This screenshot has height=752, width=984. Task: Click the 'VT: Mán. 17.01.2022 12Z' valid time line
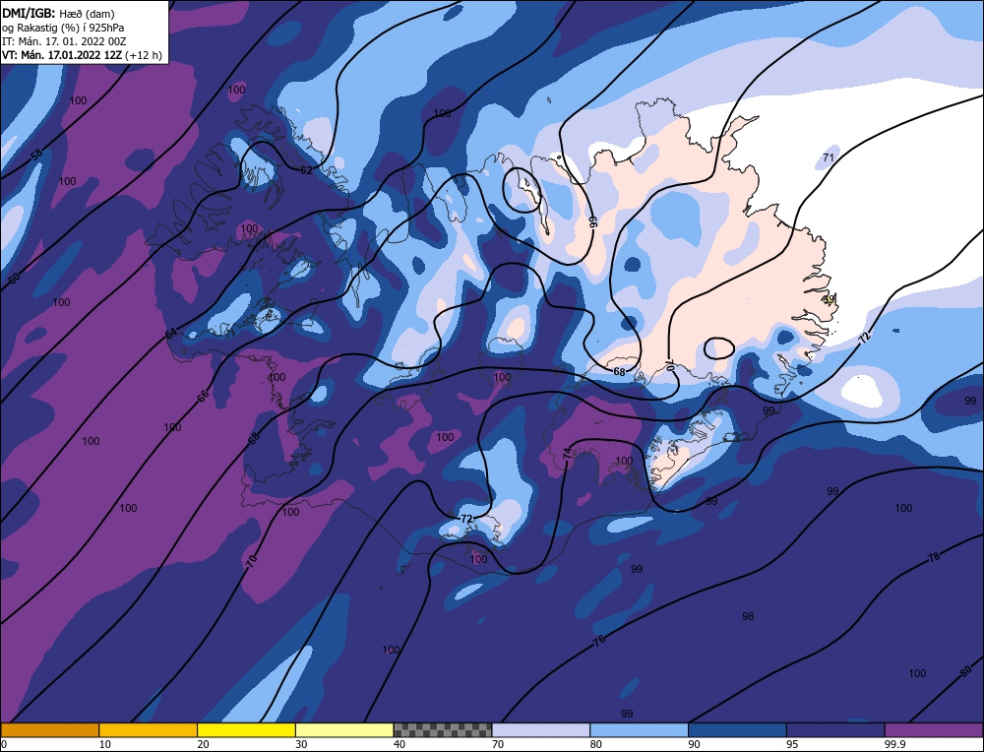[x=62, y=55]
